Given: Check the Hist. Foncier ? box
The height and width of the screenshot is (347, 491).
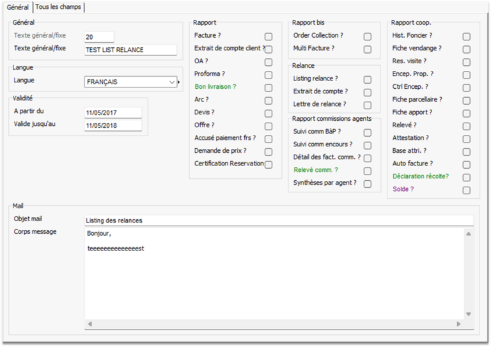Looking at the screenshot, I should 467,36.
